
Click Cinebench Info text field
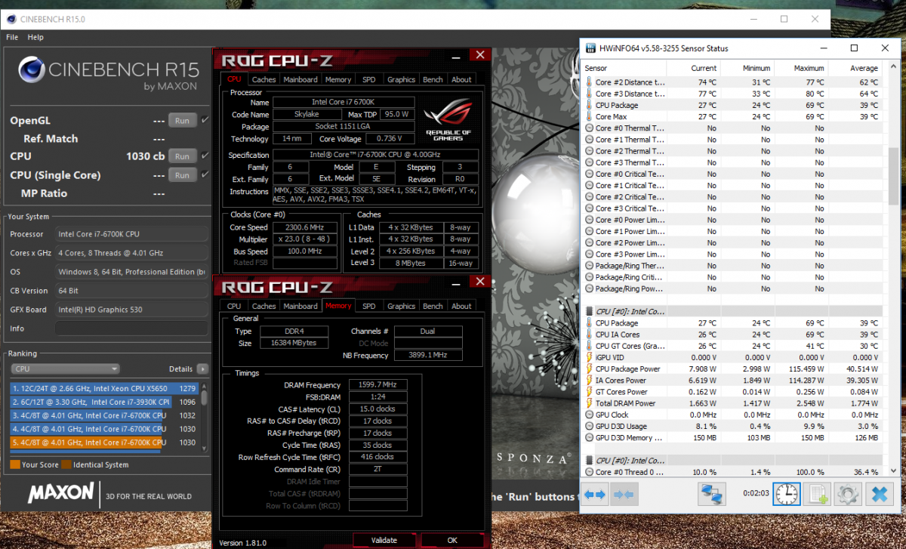click(x=131, y=328)
